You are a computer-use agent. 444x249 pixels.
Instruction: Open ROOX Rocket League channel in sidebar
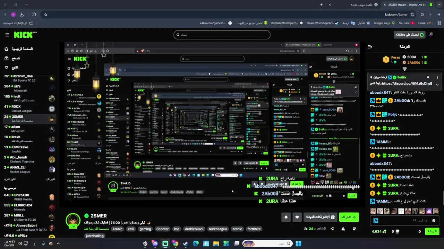(x=29, y=109)
